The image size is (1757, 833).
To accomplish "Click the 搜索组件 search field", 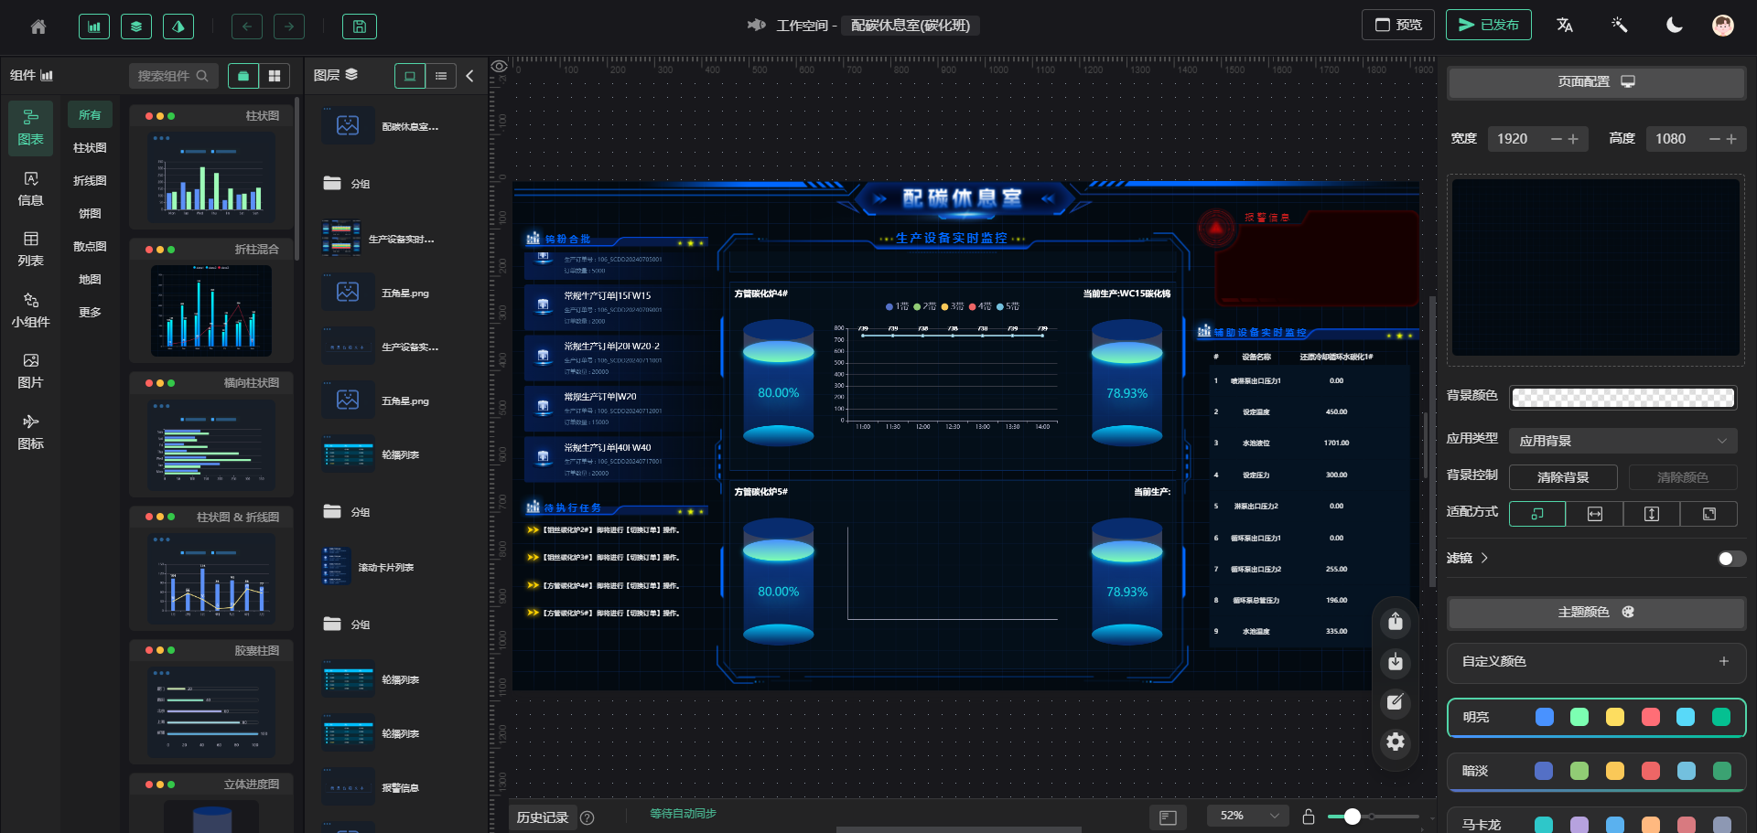I will click(172, 76).
